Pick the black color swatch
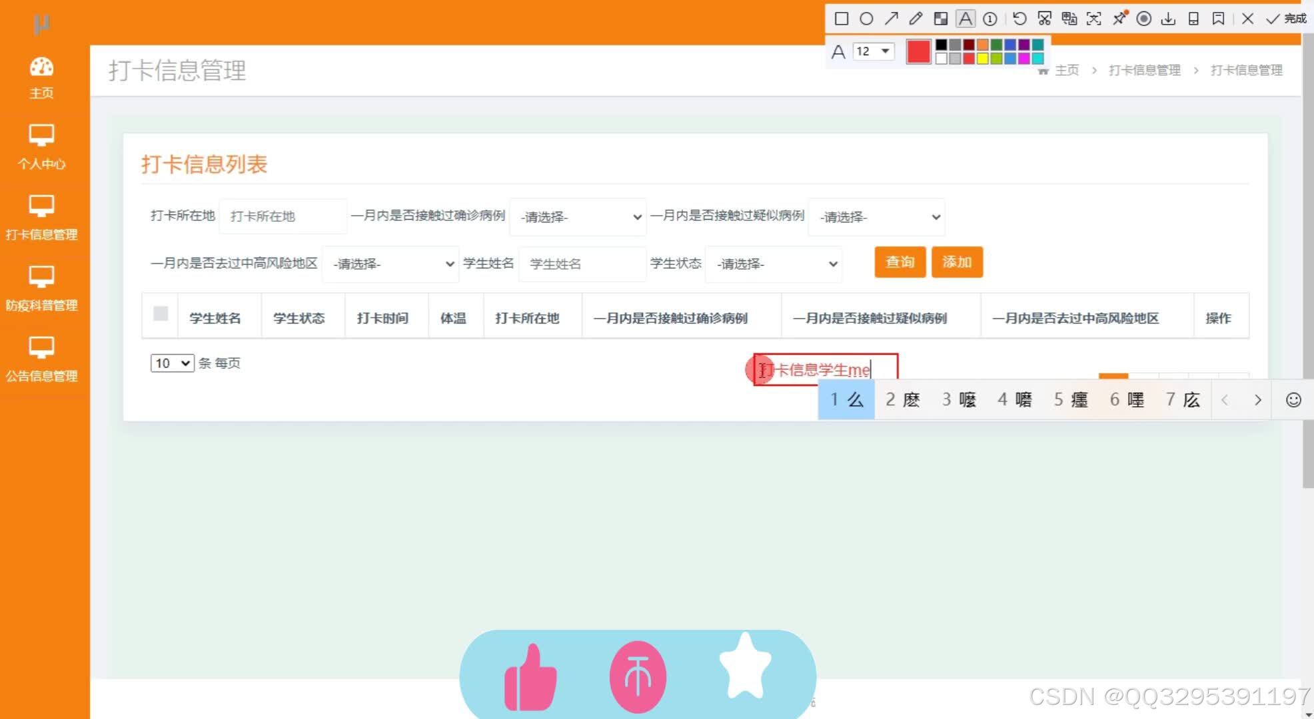The height and width of the screenshot is (719, 1314). [941, 45]
